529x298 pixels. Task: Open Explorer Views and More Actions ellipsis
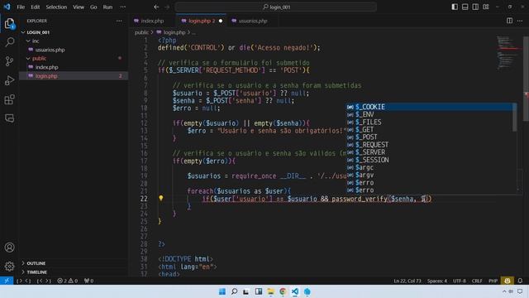119,21
